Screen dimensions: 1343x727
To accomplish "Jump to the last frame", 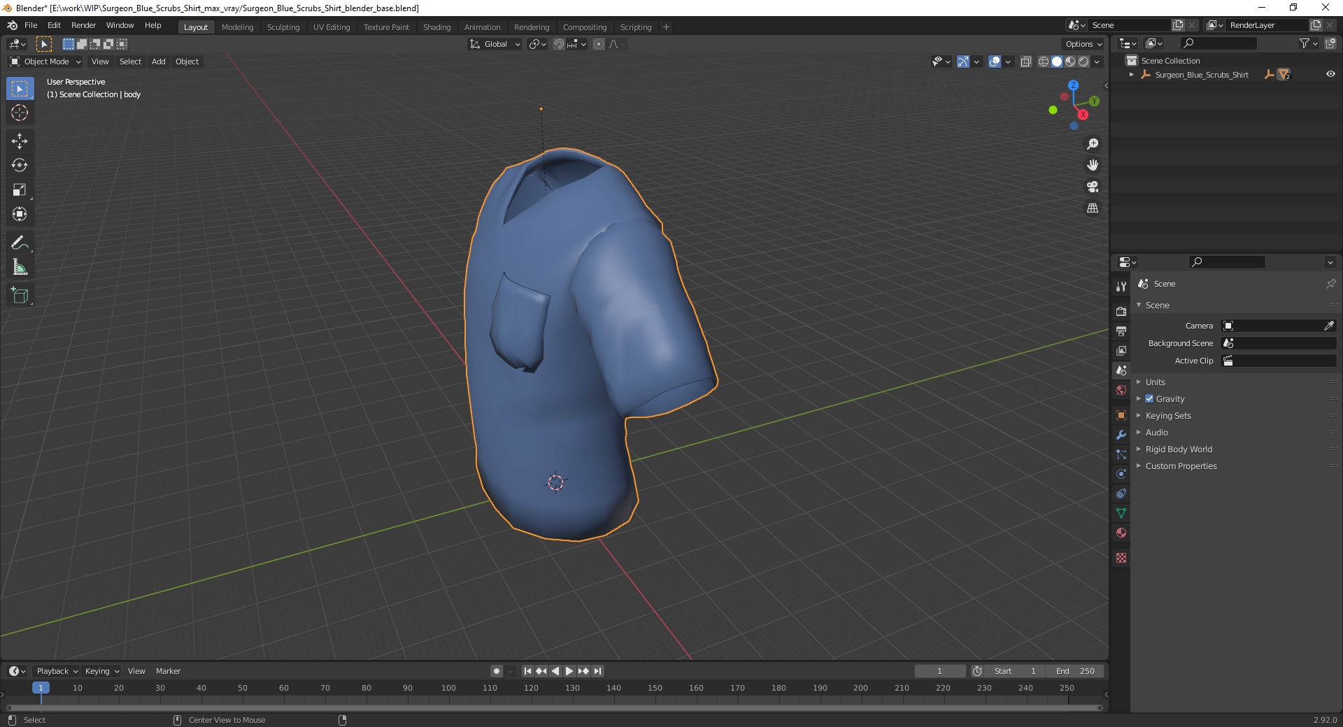I will [x=597, y=671].
